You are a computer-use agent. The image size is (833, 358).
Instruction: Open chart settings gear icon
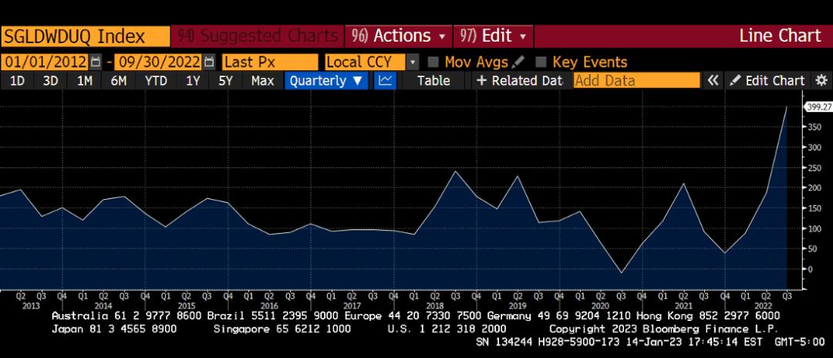coord(821,80)
